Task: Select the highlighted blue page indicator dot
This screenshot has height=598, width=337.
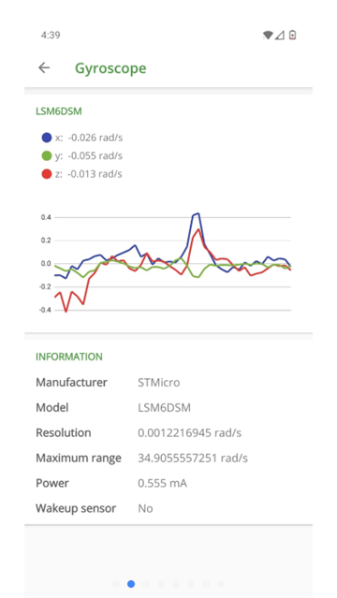Action: point(131,584)
